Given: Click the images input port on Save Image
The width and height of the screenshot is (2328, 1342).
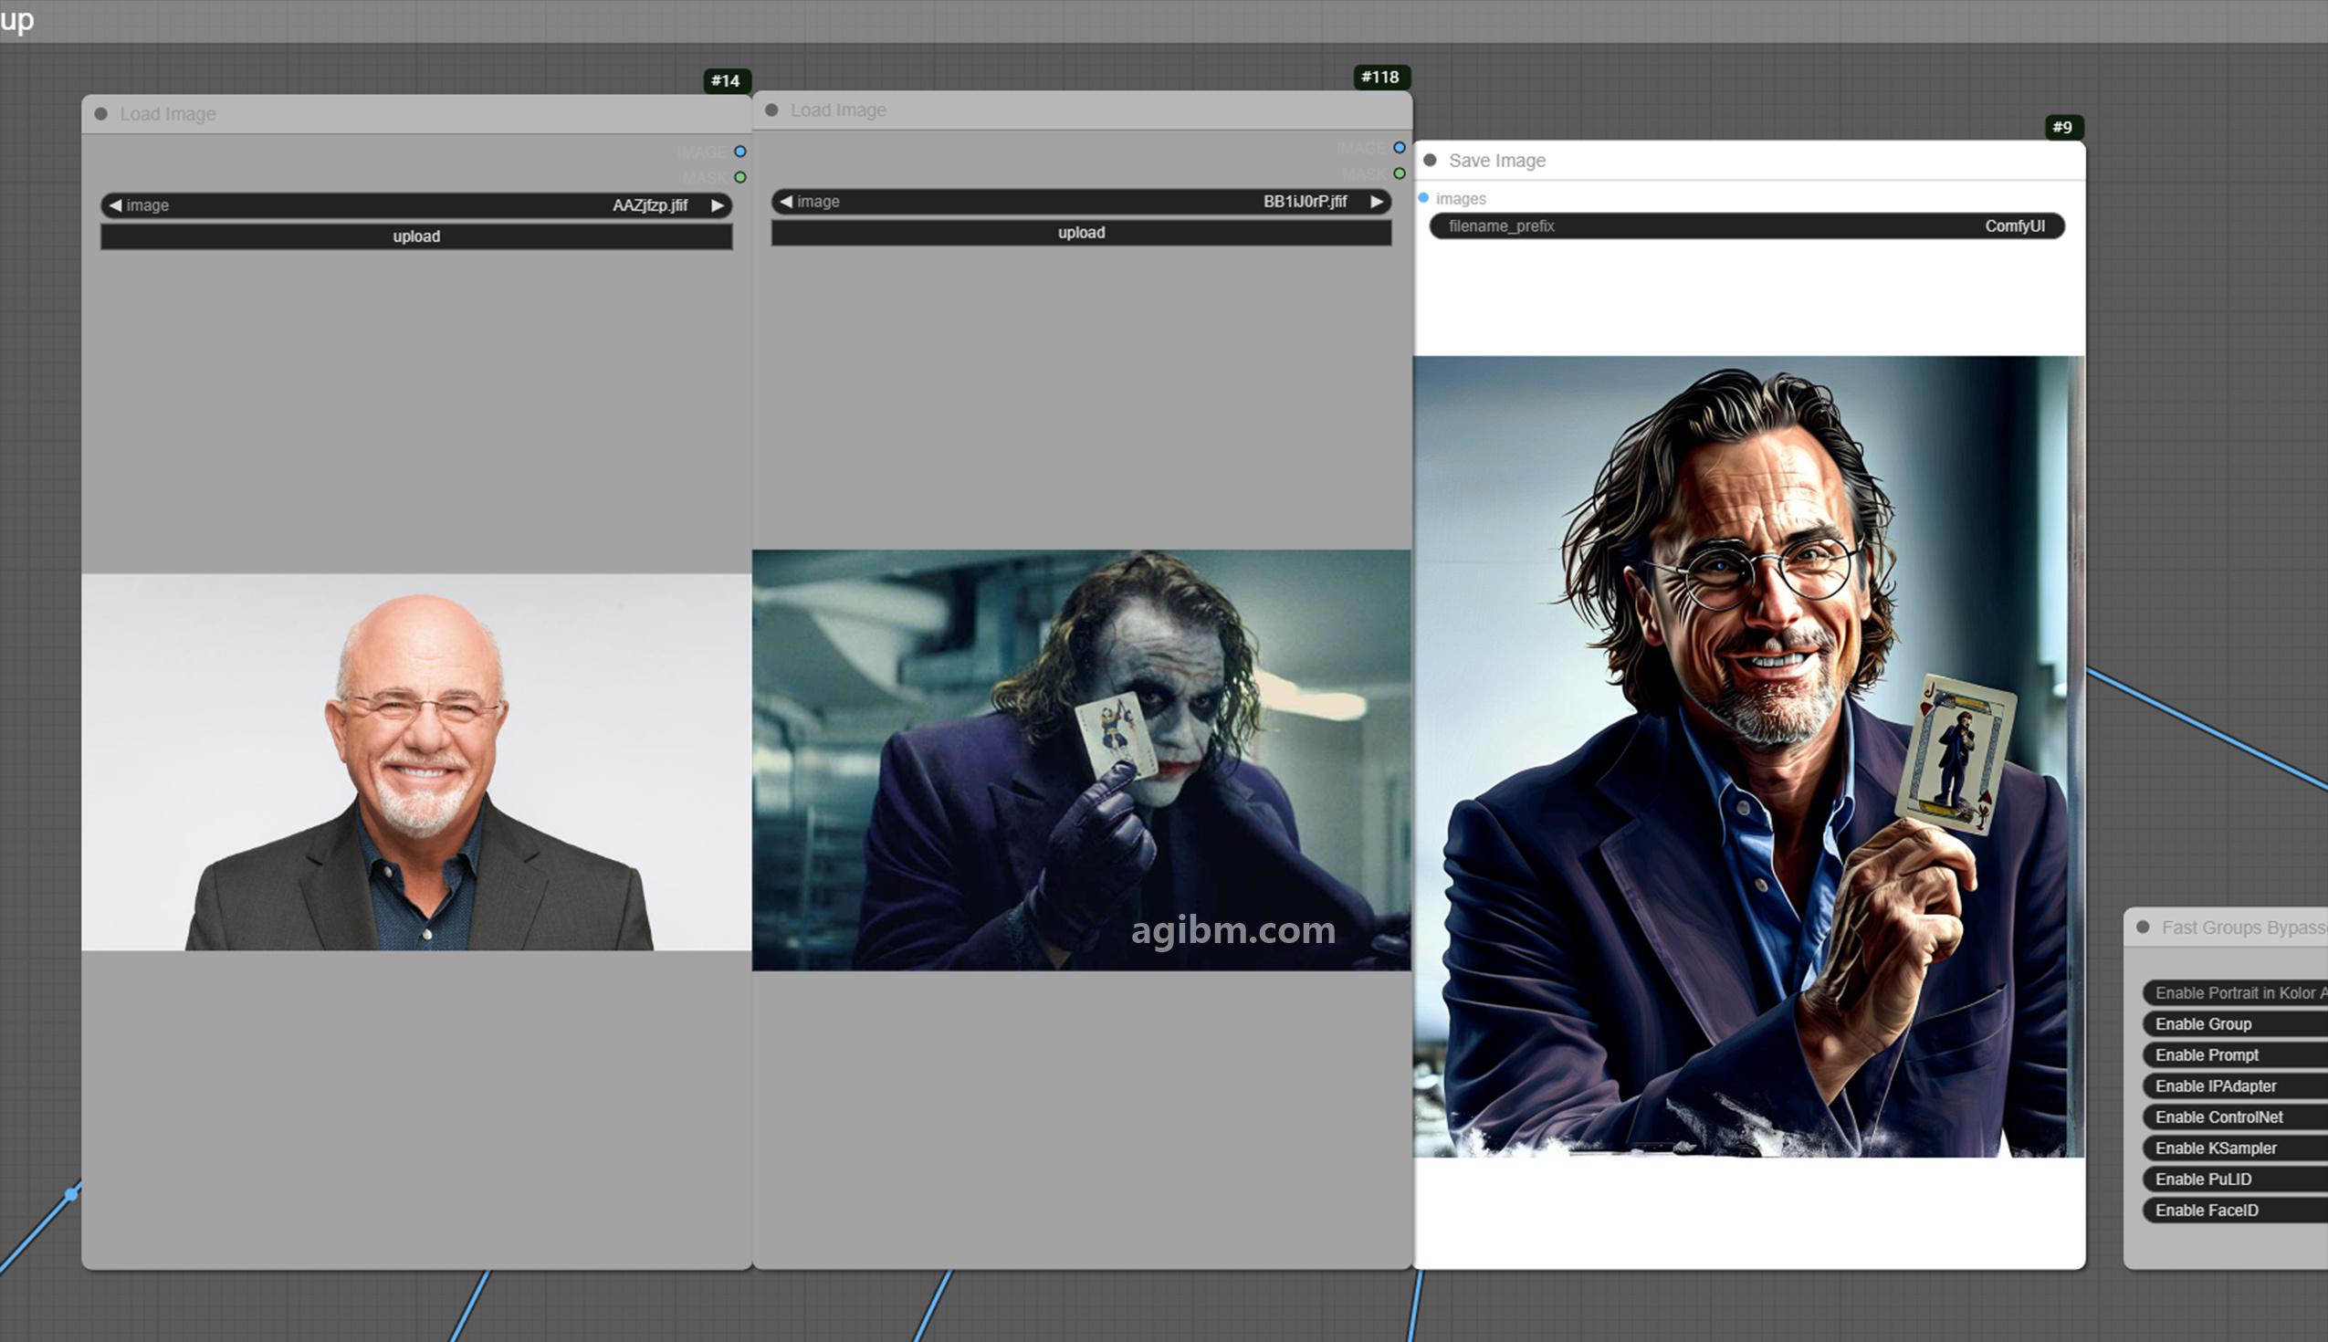Looking at the screenshot, I should click(x=1423, y=198).
